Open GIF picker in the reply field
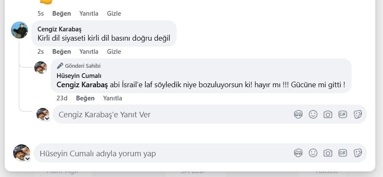This screenshot has width=383, height=177. point(343,114)
